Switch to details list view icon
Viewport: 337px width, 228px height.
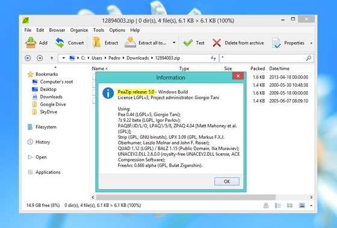278,205
